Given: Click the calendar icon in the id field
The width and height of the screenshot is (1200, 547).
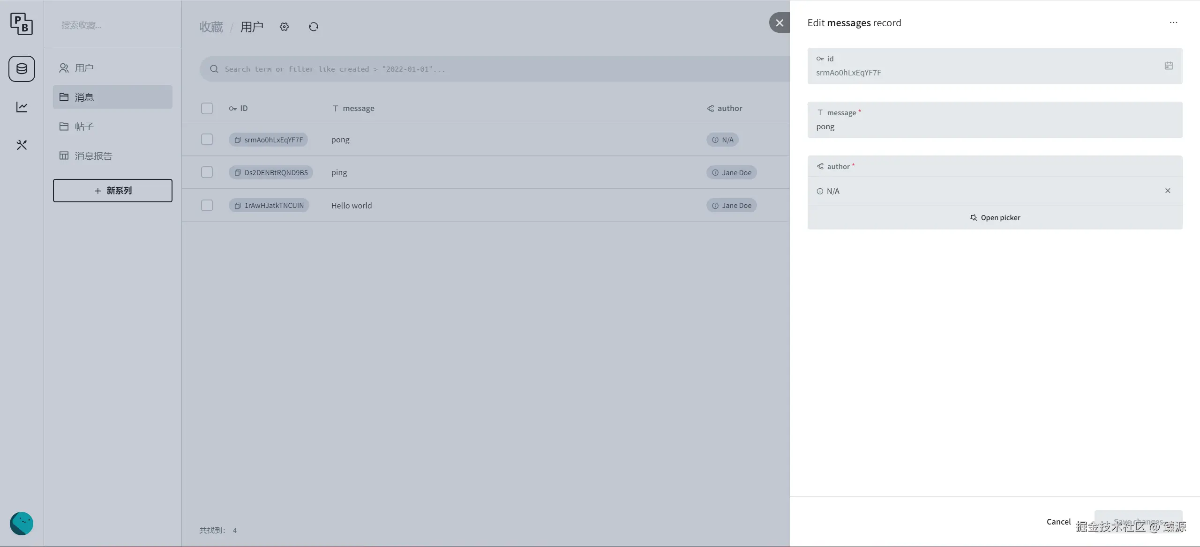Looking at the screenshot, I should [1169, 66].
